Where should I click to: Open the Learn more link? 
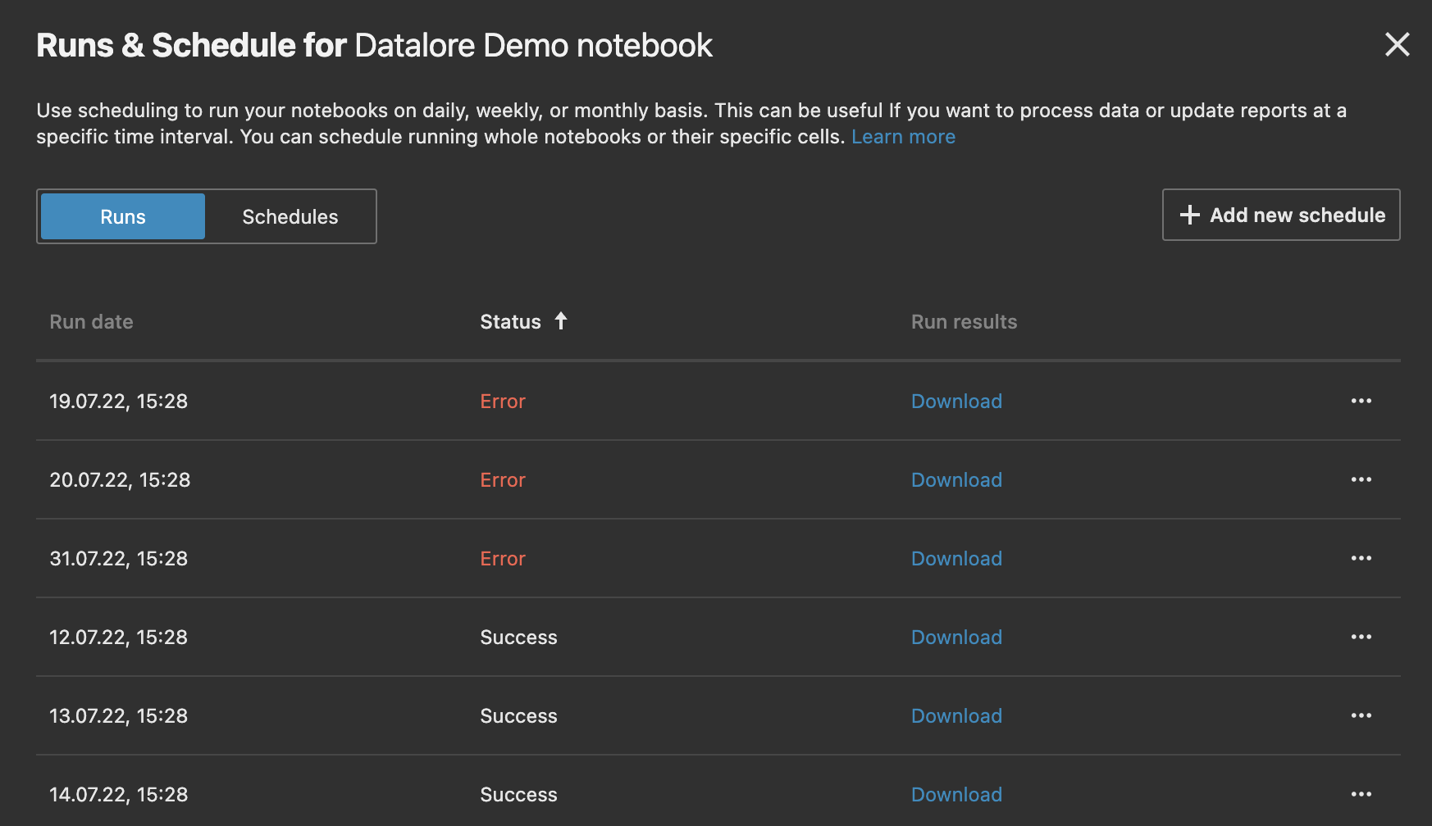click(x=903, y=136)
